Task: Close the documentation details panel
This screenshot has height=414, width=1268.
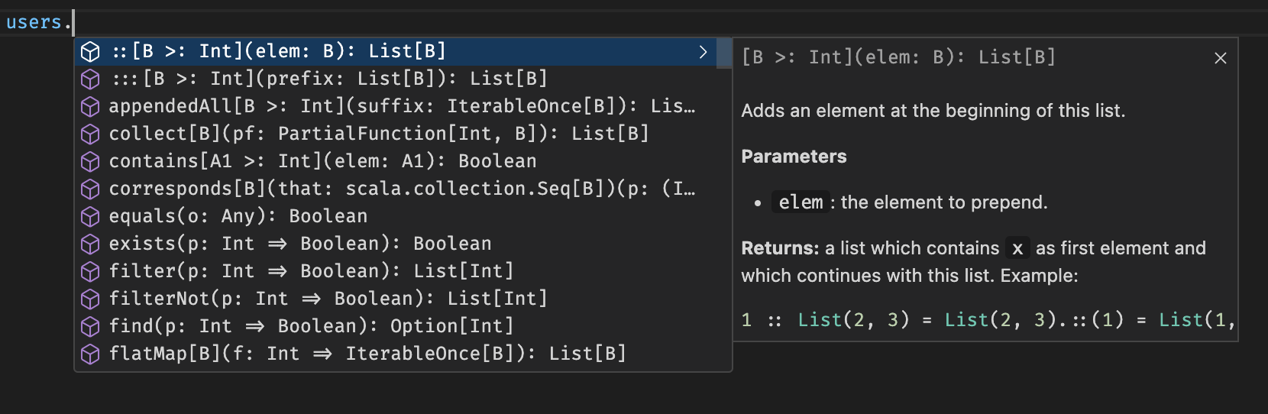Action: pos(1220,58)
